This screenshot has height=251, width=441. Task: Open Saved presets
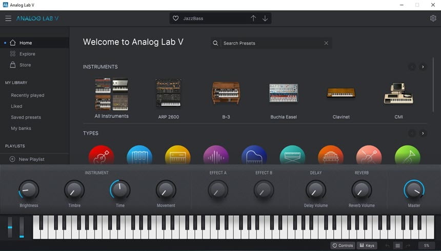26,117
